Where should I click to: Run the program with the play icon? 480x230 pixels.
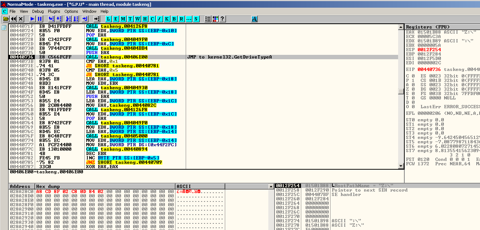coord(33,19)
